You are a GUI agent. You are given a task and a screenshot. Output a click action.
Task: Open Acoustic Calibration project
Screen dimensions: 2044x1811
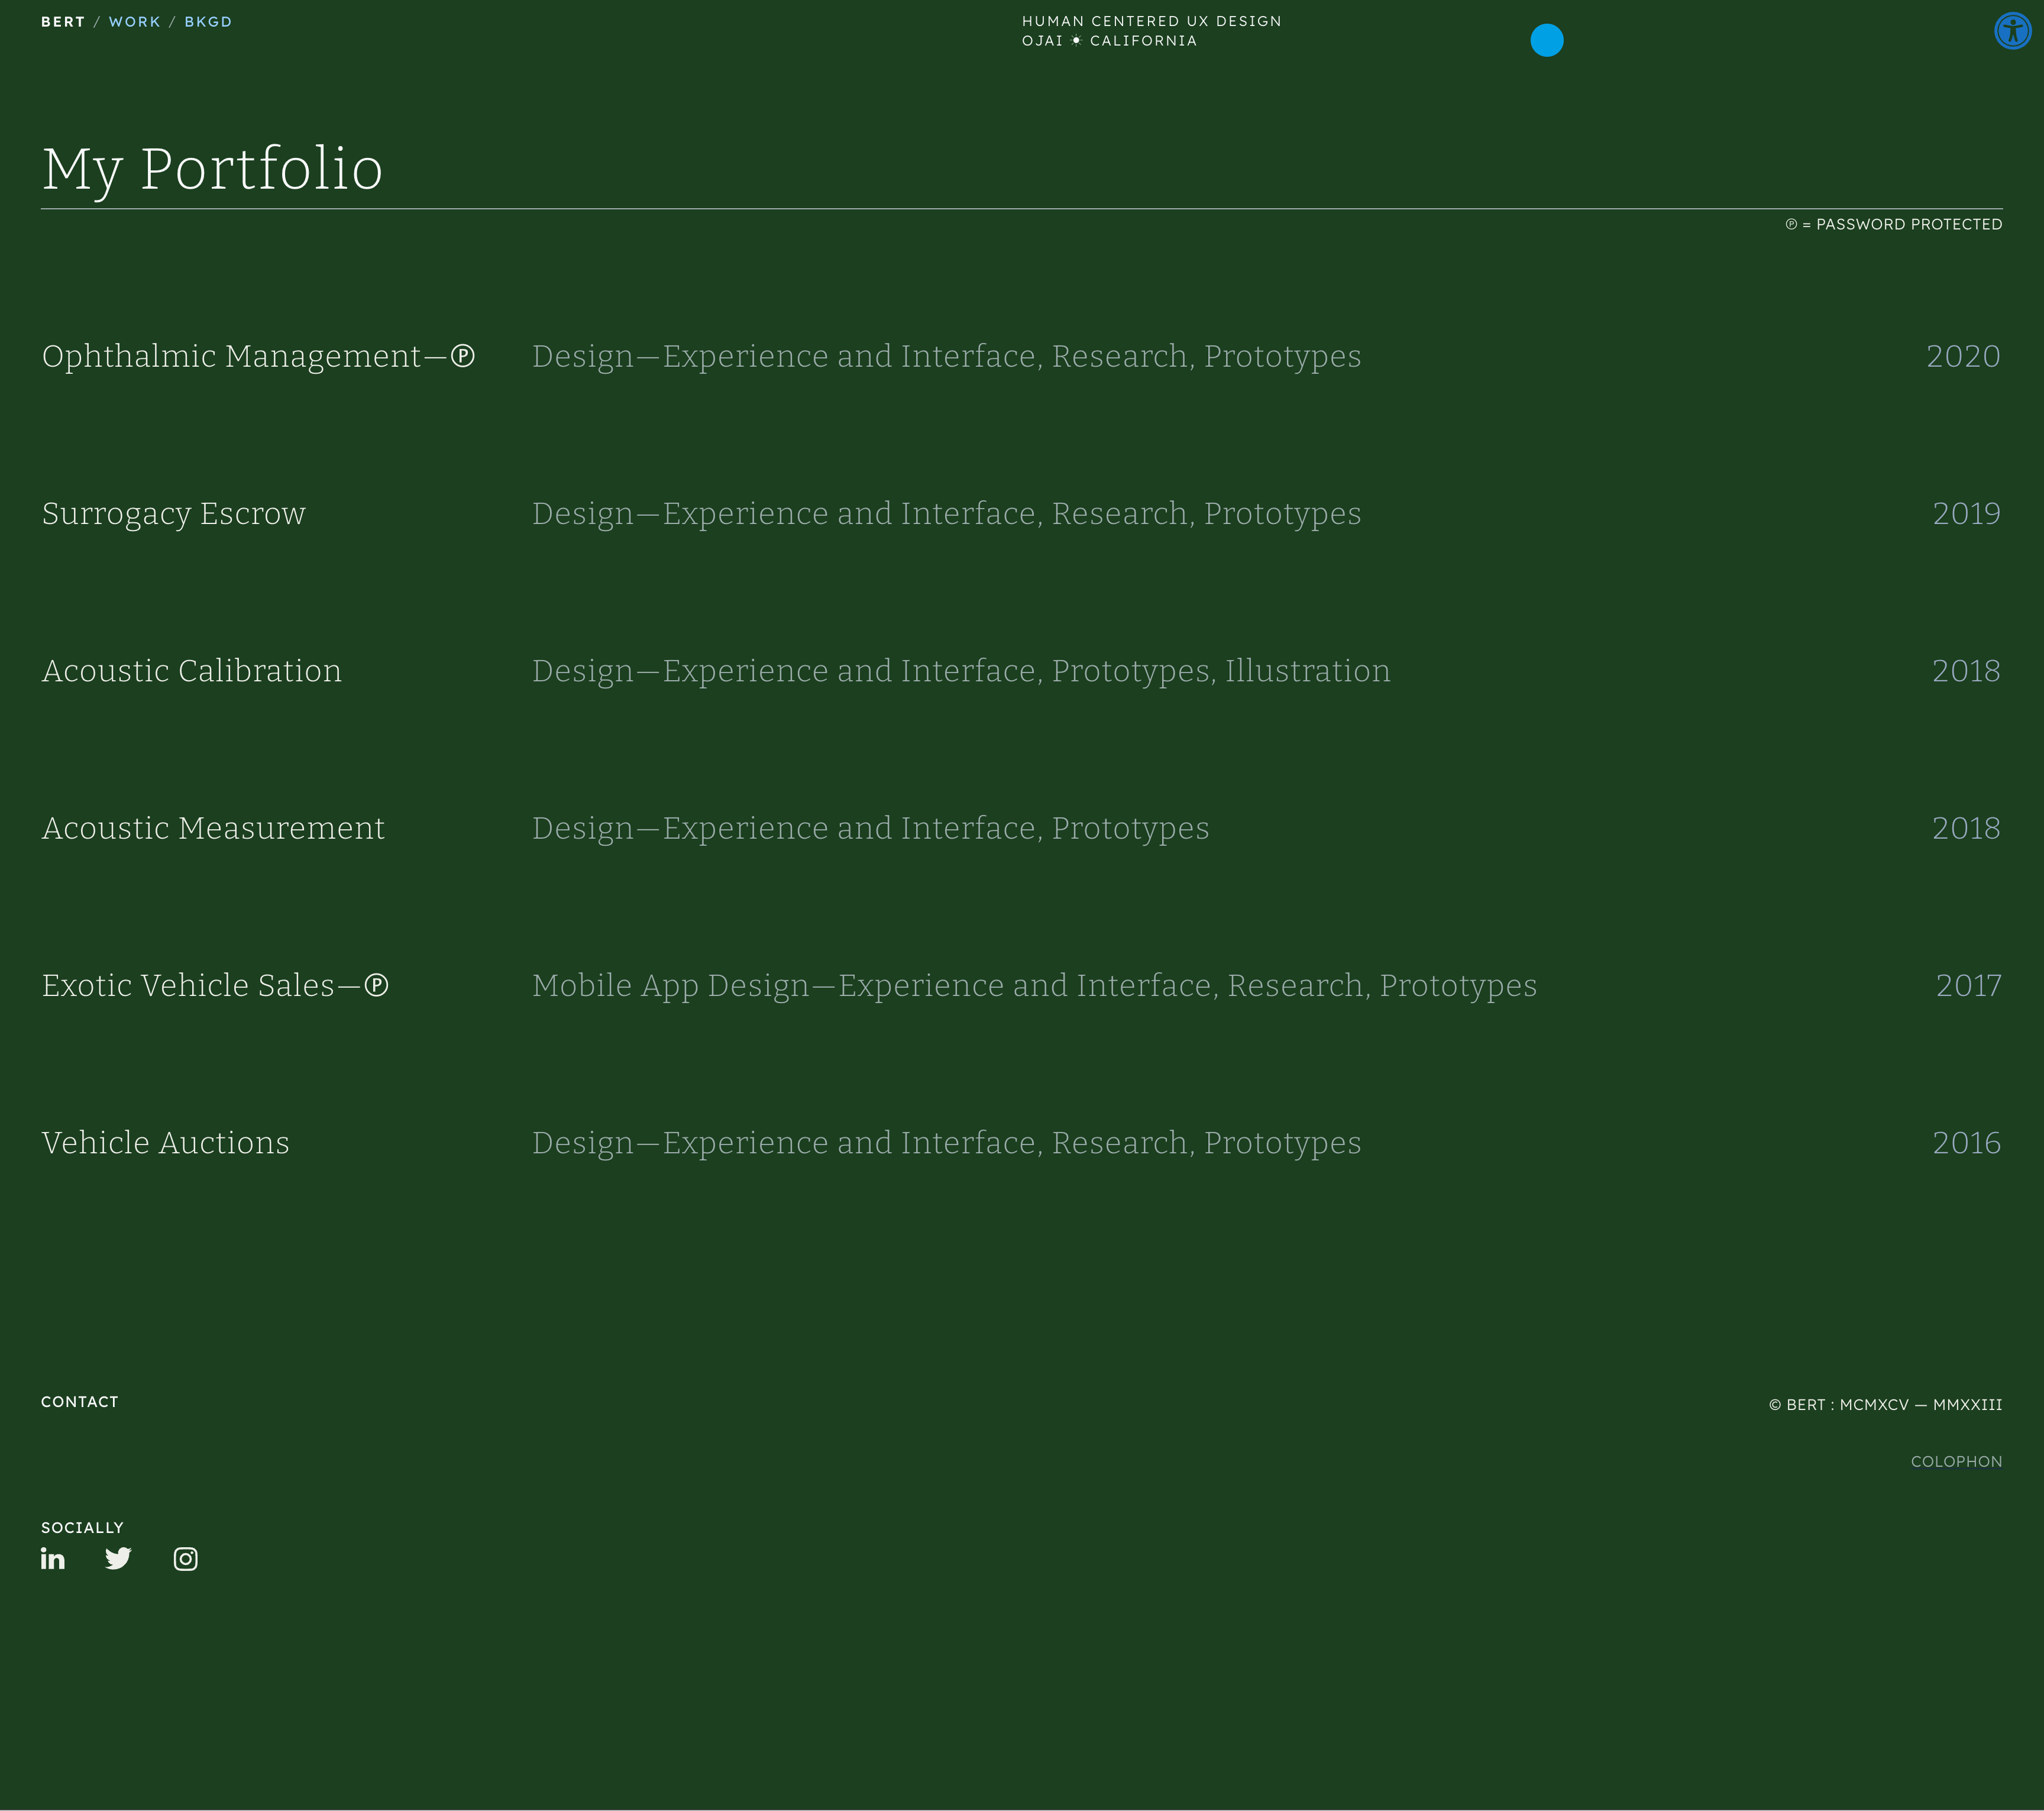191,670
